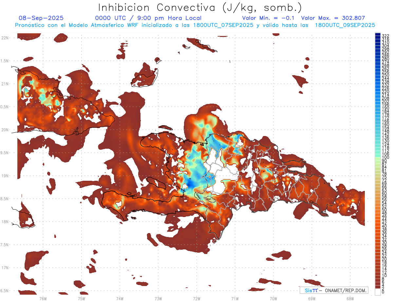Viewport: 393px width, 303px height.
Task: Click the light green swatch beside colour scale 100
Action: point(378,159)
